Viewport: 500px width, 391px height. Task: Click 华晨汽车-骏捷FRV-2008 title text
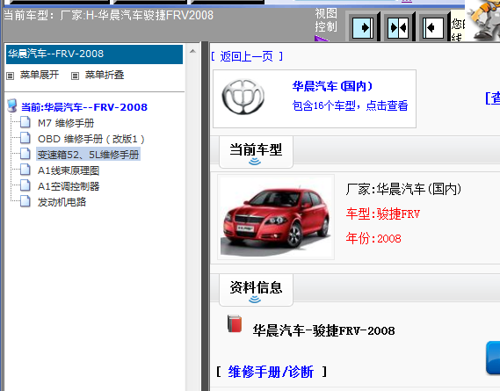click(x=323, y=330)
